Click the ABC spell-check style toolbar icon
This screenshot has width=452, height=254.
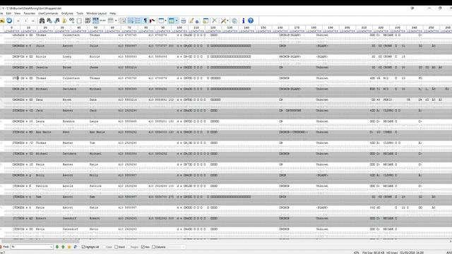(88, 20)
